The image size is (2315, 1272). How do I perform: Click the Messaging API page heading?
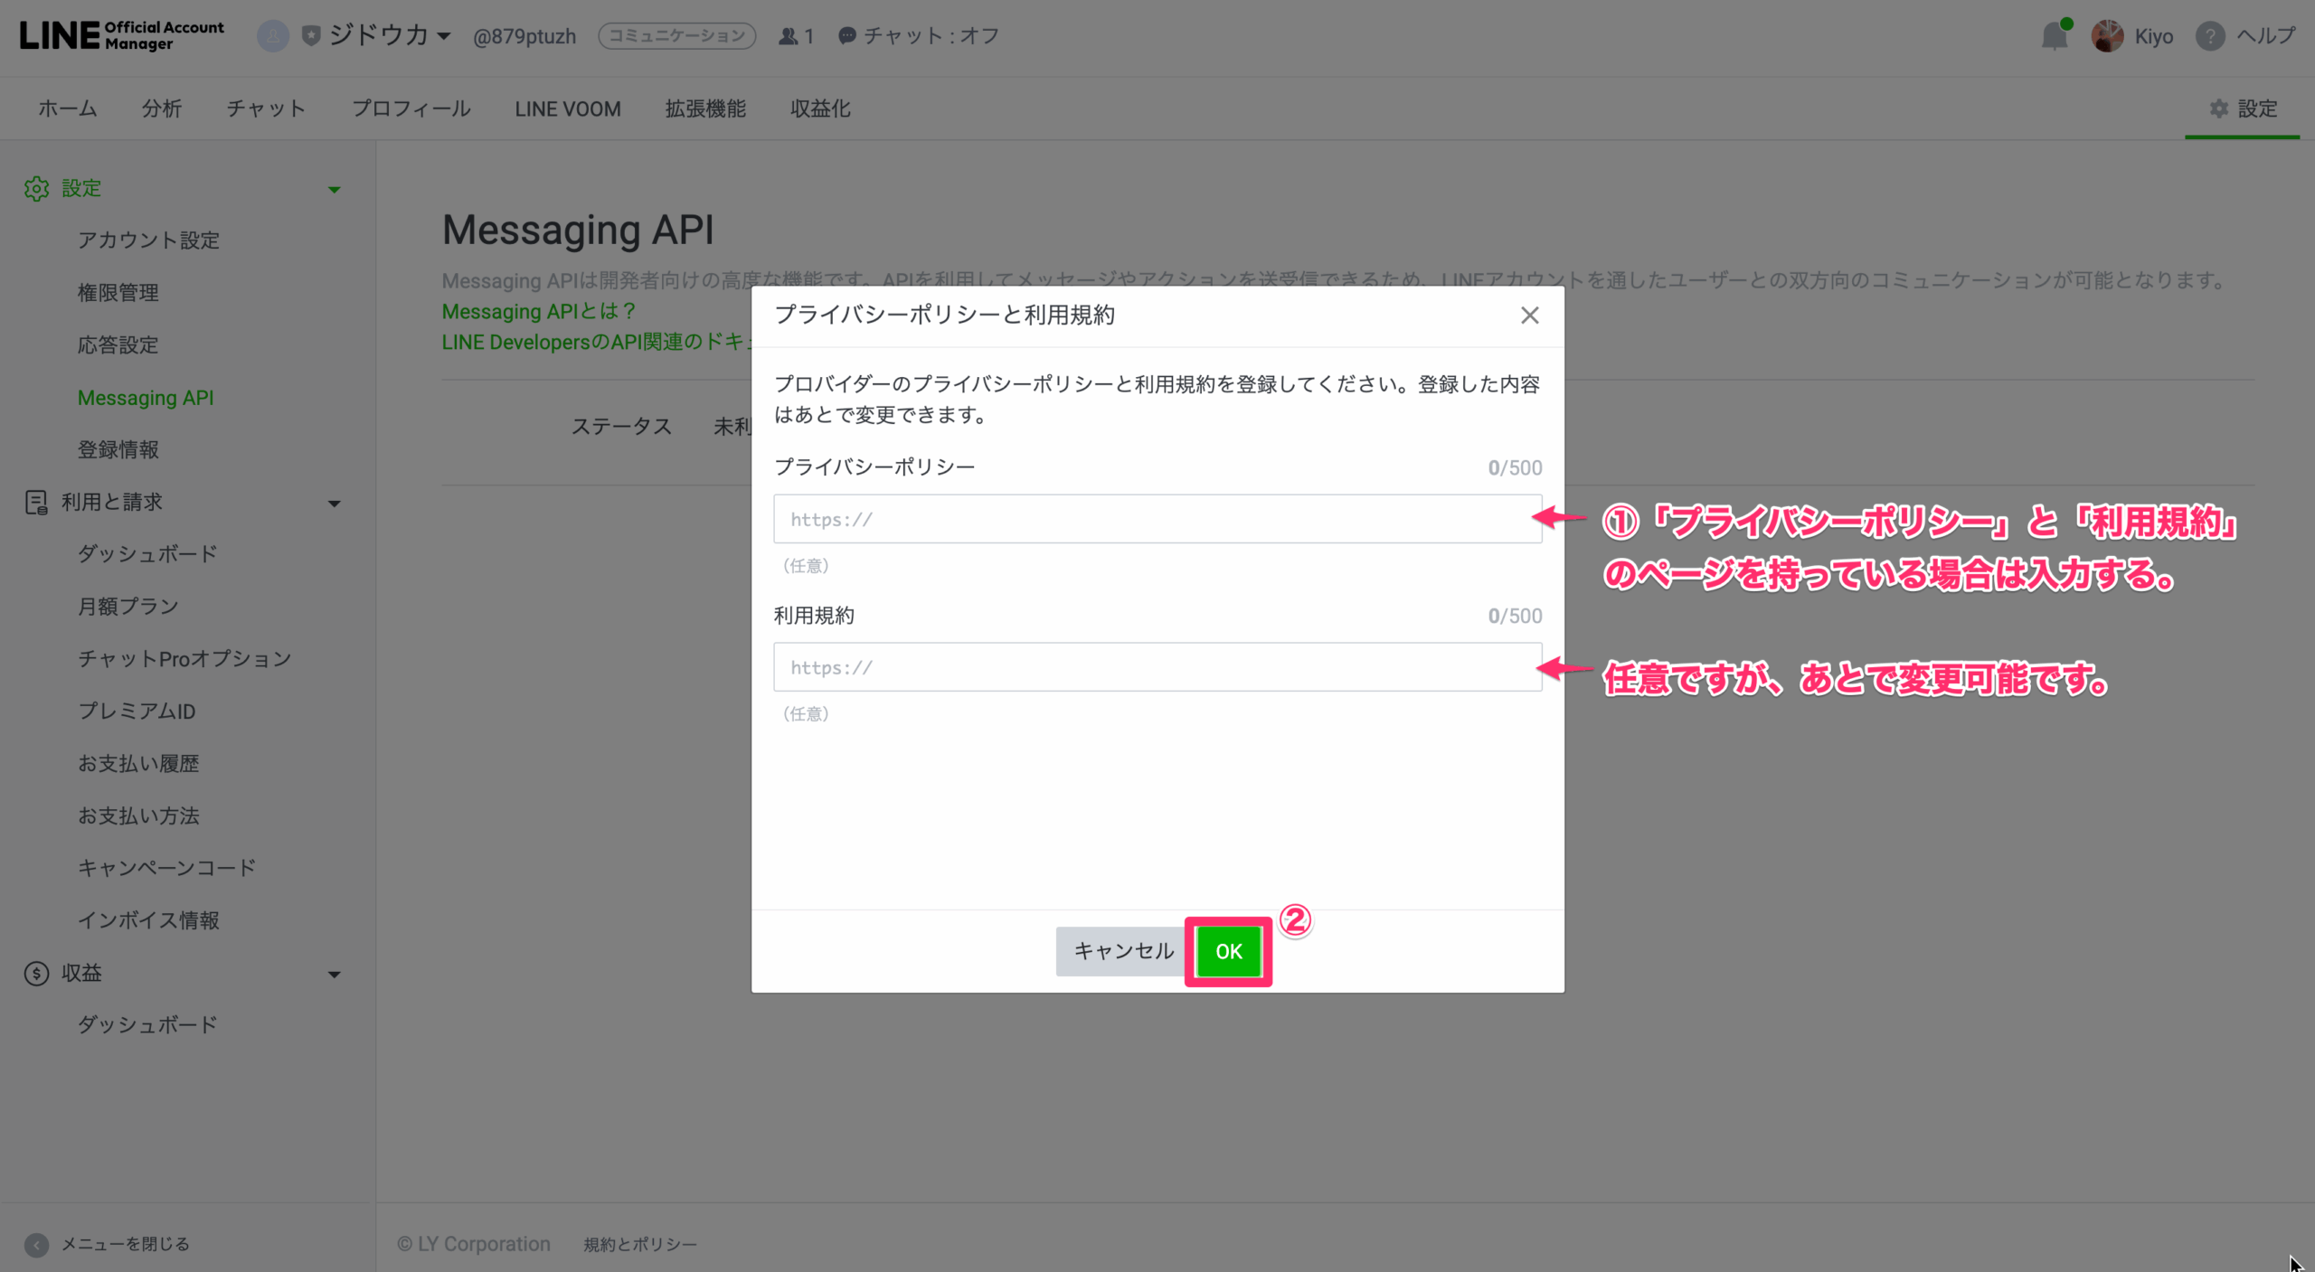point(578,230)
